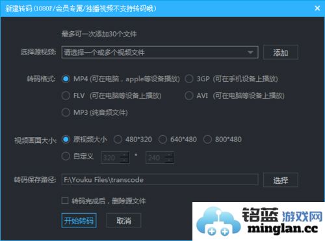Click the 取消 cancel button

point(123,220)
